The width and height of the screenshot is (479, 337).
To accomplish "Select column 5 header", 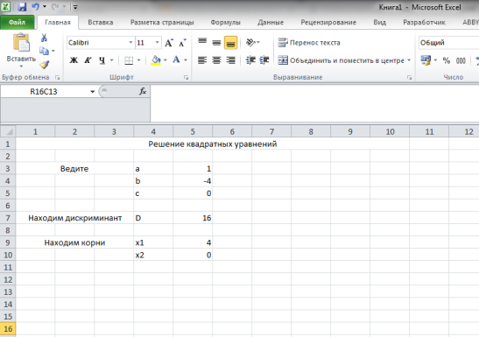I will pyautogui.click(x=193, y=131).
